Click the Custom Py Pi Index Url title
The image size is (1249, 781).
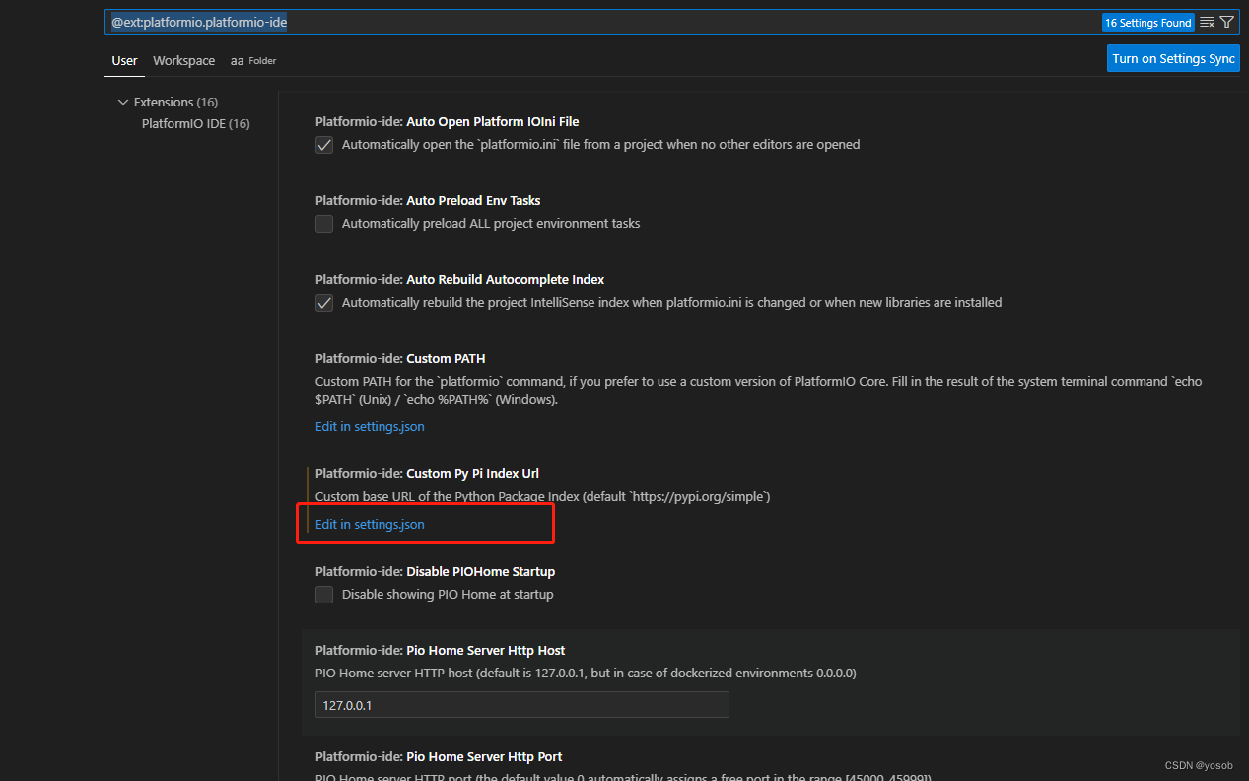(x=427, y=474)
